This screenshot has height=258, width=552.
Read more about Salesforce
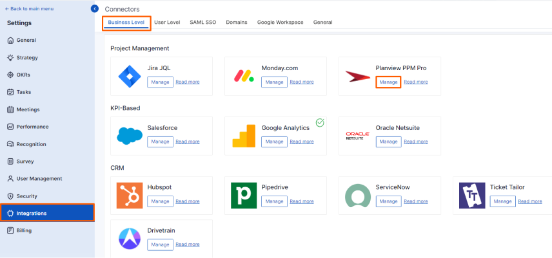click(x=188, y=142)
